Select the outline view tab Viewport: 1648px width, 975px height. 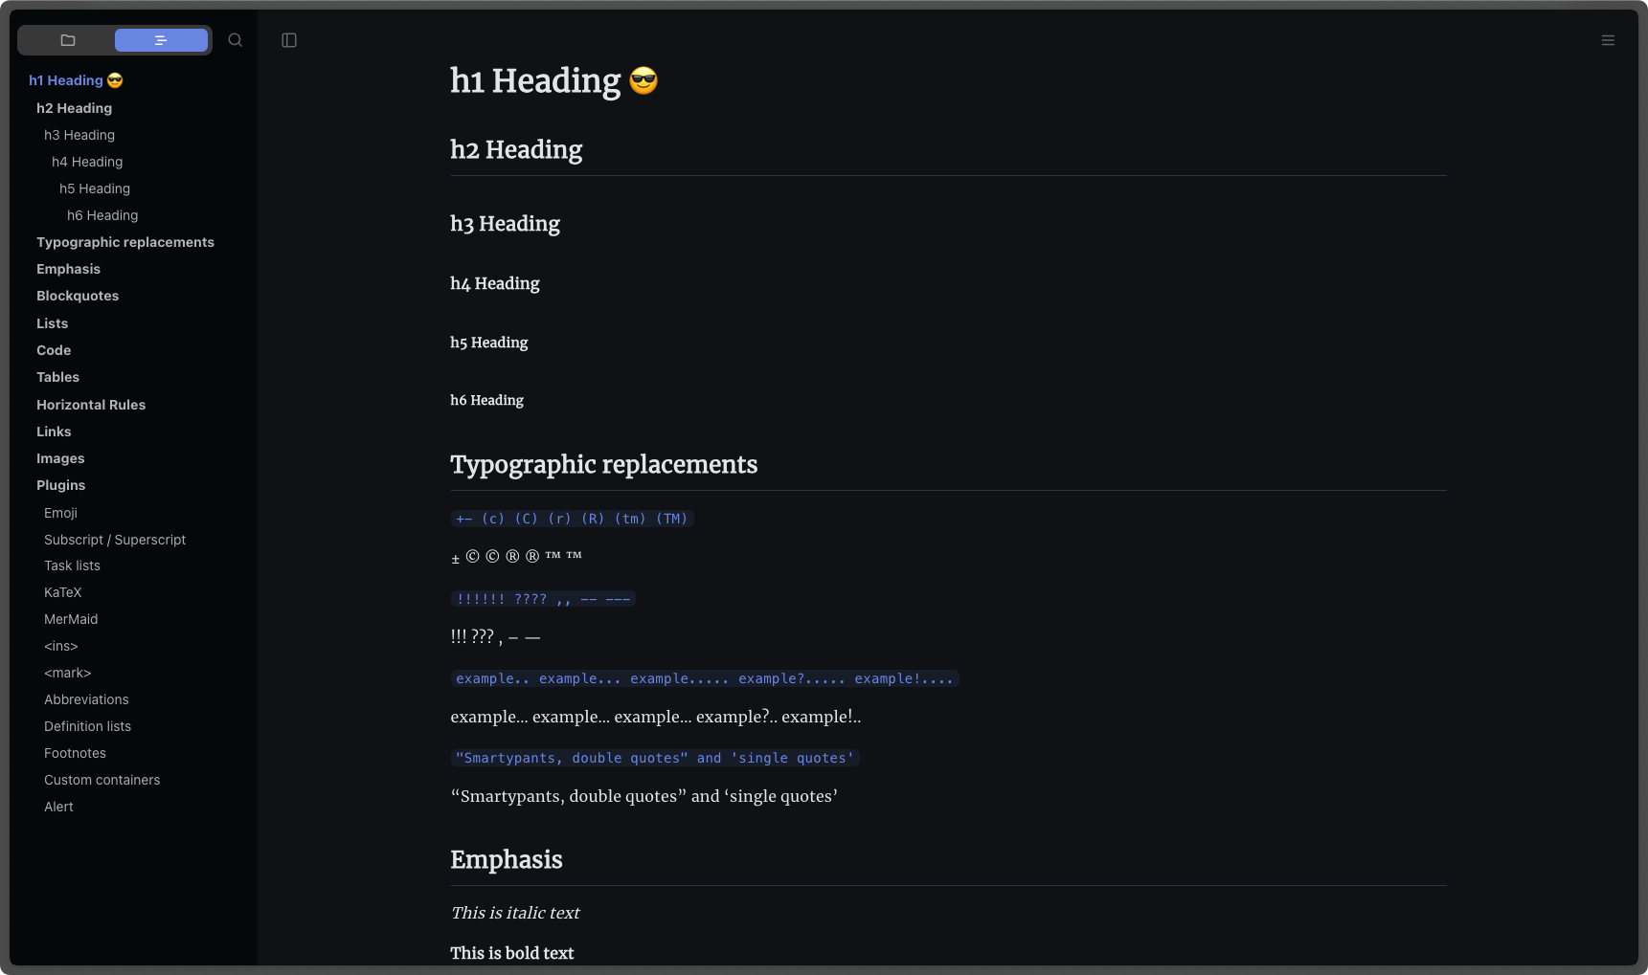pyautogui.click(x=161, y=40)
